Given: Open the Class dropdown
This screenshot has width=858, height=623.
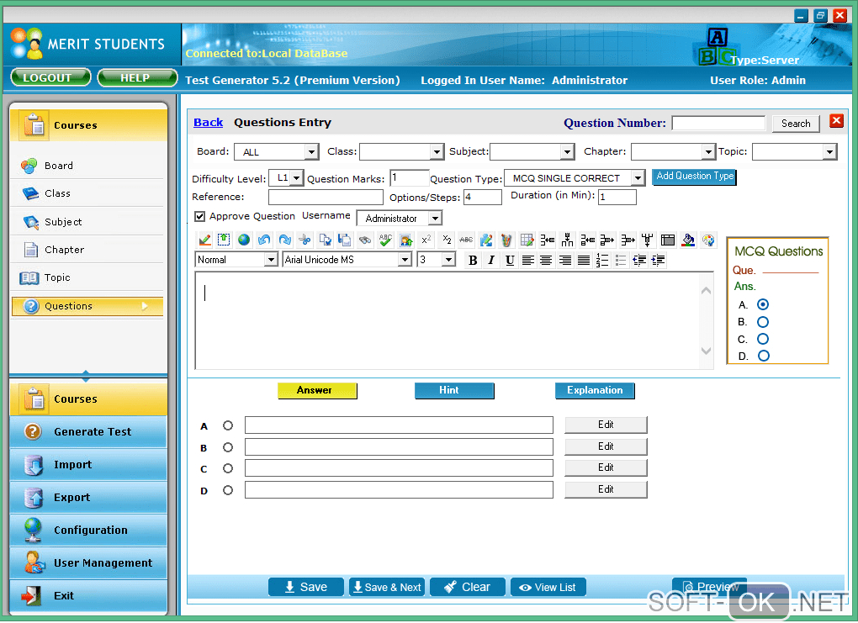Looking at the screenshot, I should 401,151.
